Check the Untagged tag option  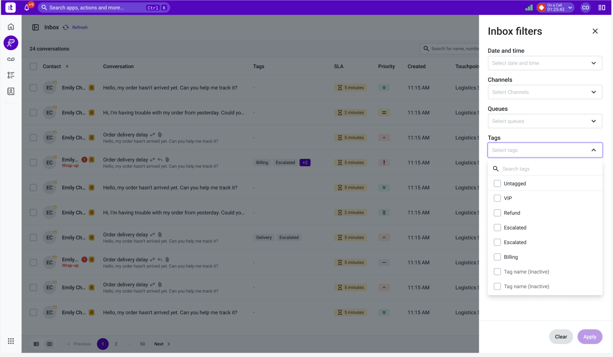coord(497,183)
